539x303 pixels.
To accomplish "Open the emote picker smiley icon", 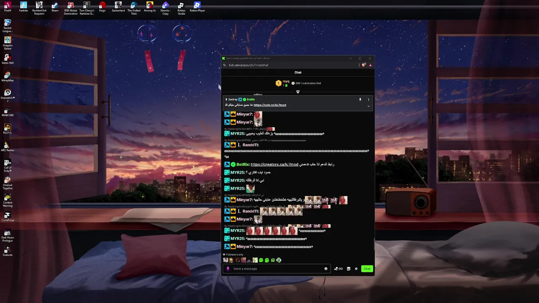I will click(x=326, y=269).
